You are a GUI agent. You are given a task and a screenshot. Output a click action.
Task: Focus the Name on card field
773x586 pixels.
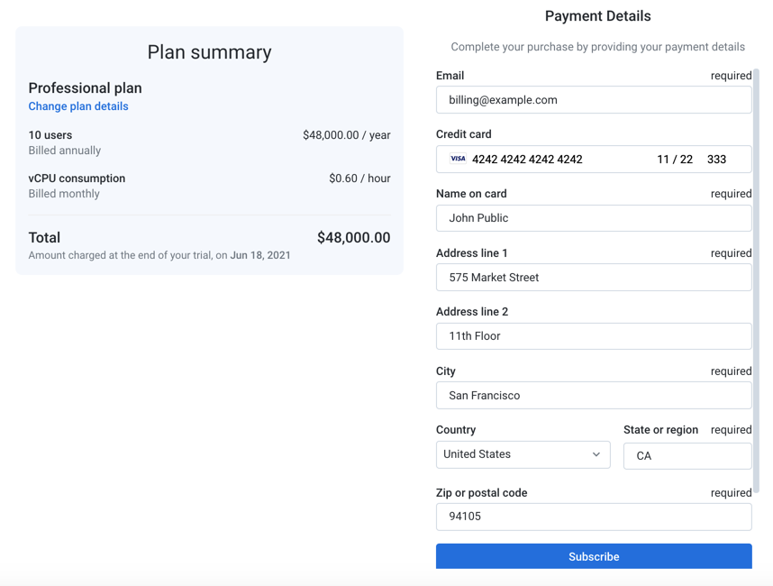click(x=593, y=218)
